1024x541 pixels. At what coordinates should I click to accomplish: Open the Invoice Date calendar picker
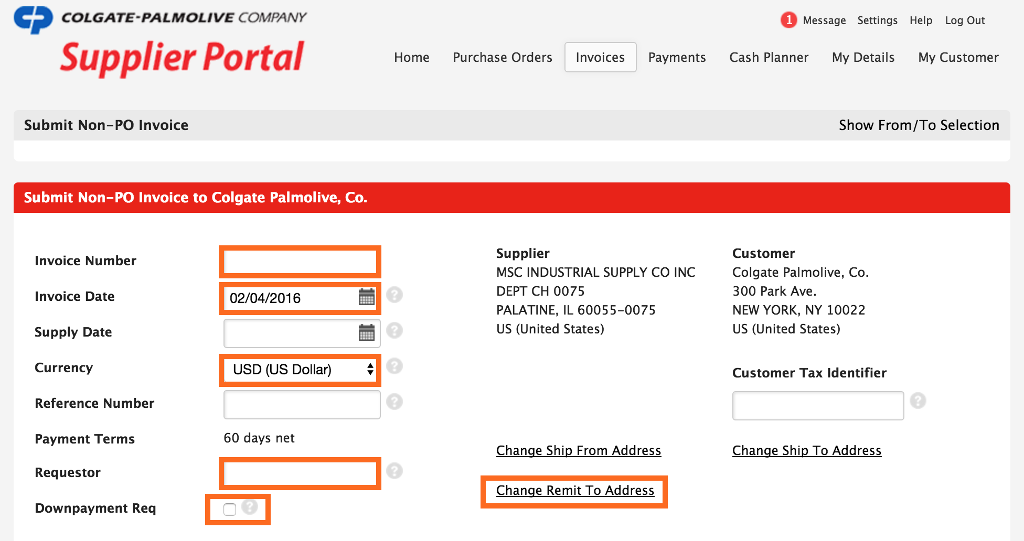point(366,297)
